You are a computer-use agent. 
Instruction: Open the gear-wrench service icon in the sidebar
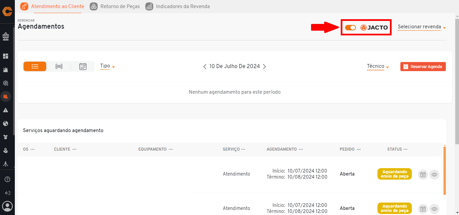tap(6, 83)
